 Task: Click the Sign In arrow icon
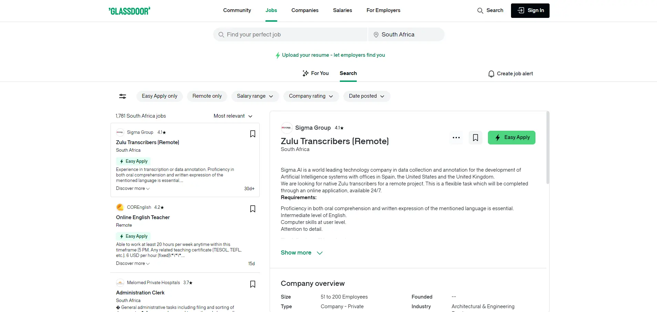(x=521, y=10)
